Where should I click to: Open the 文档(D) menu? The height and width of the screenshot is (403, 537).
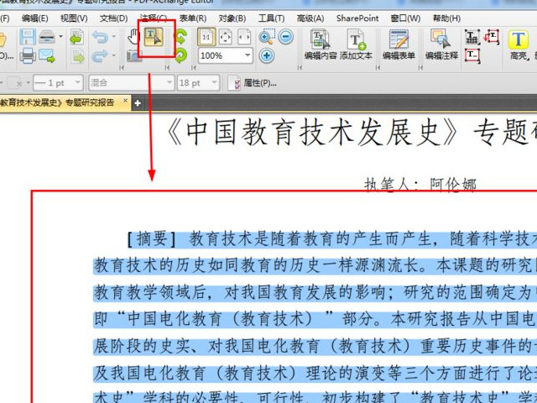(114, 18)
